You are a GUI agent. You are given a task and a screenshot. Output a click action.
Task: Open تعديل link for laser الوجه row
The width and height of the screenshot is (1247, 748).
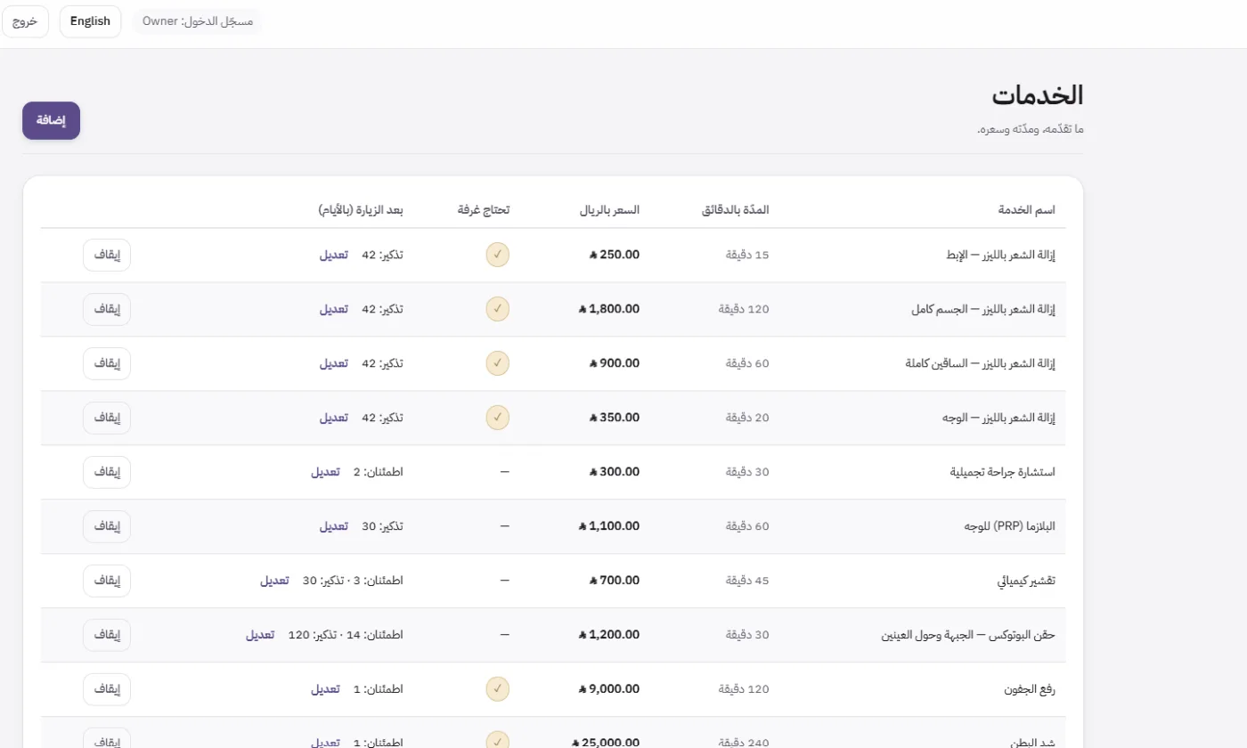tap(334, 418)
